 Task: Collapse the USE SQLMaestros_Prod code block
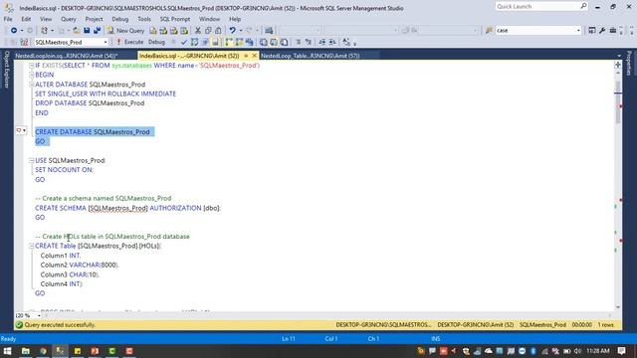click(x=31, y=160)
